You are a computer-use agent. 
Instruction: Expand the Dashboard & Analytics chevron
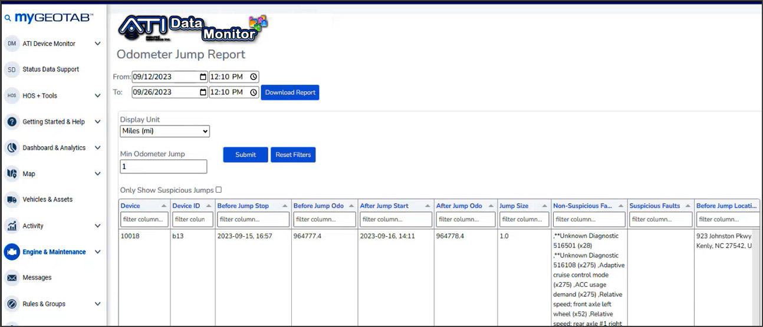click(98, 148)
